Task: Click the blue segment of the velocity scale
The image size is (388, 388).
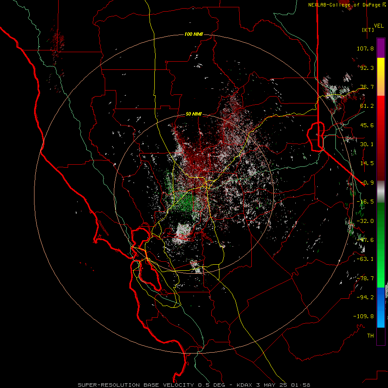Action: point(381,307)
